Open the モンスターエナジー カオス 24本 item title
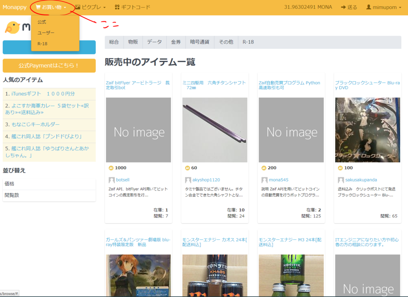The image size is (408, 297). tap(215, 242)
